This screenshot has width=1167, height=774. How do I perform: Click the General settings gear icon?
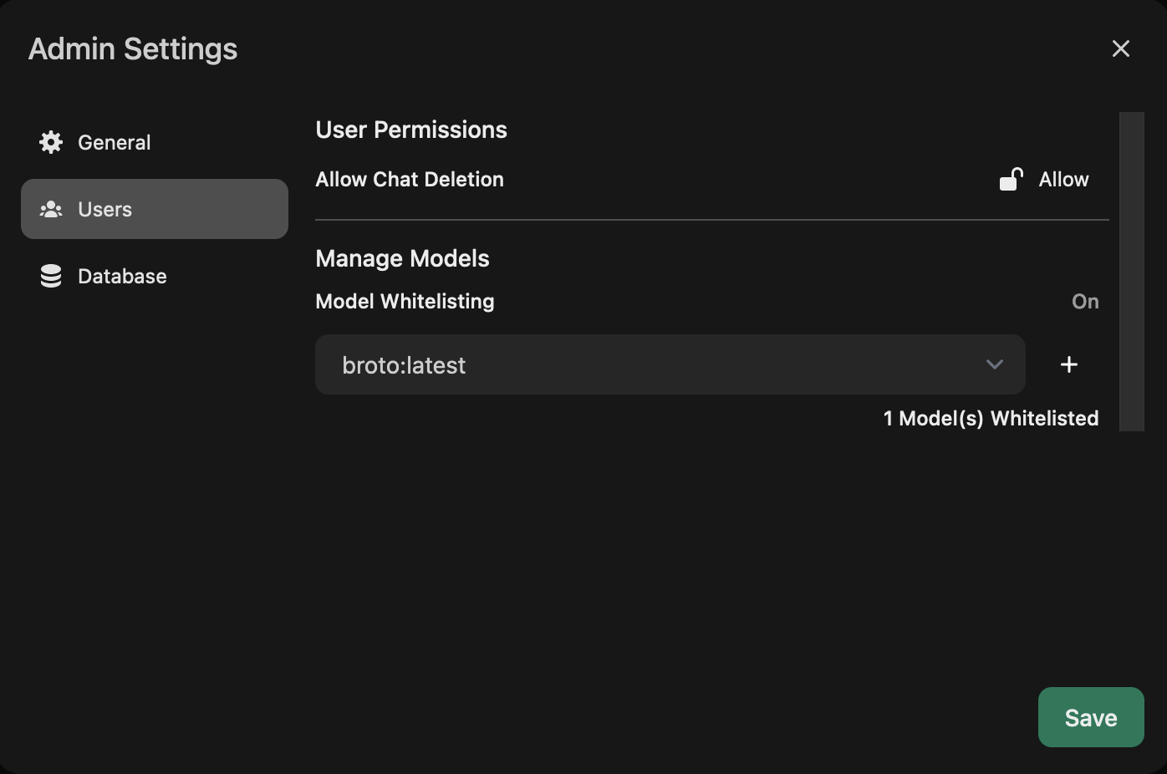point(50,142)
